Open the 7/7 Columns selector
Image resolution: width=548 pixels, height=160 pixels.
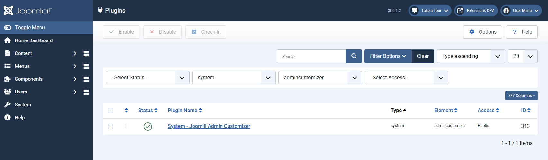pyautogui.click(x=521, y=96)
